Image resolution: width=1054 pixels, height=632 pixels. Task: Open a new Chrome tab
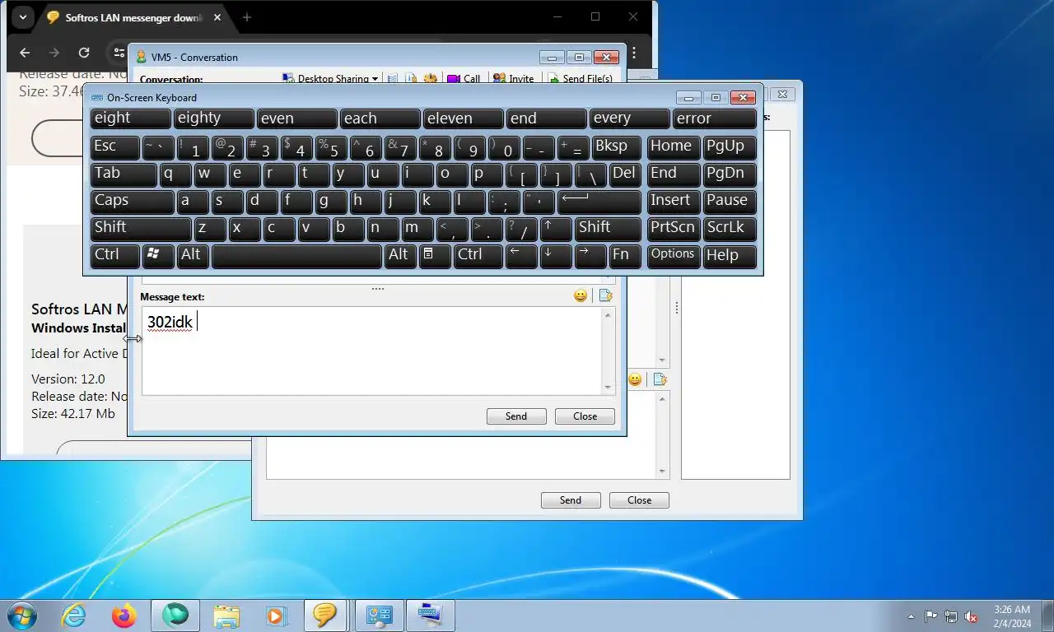[x=246, y=17]
